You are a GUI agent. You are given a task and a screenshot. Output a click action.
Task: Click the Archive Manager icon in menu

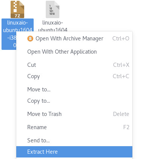[x=30, y=39]
